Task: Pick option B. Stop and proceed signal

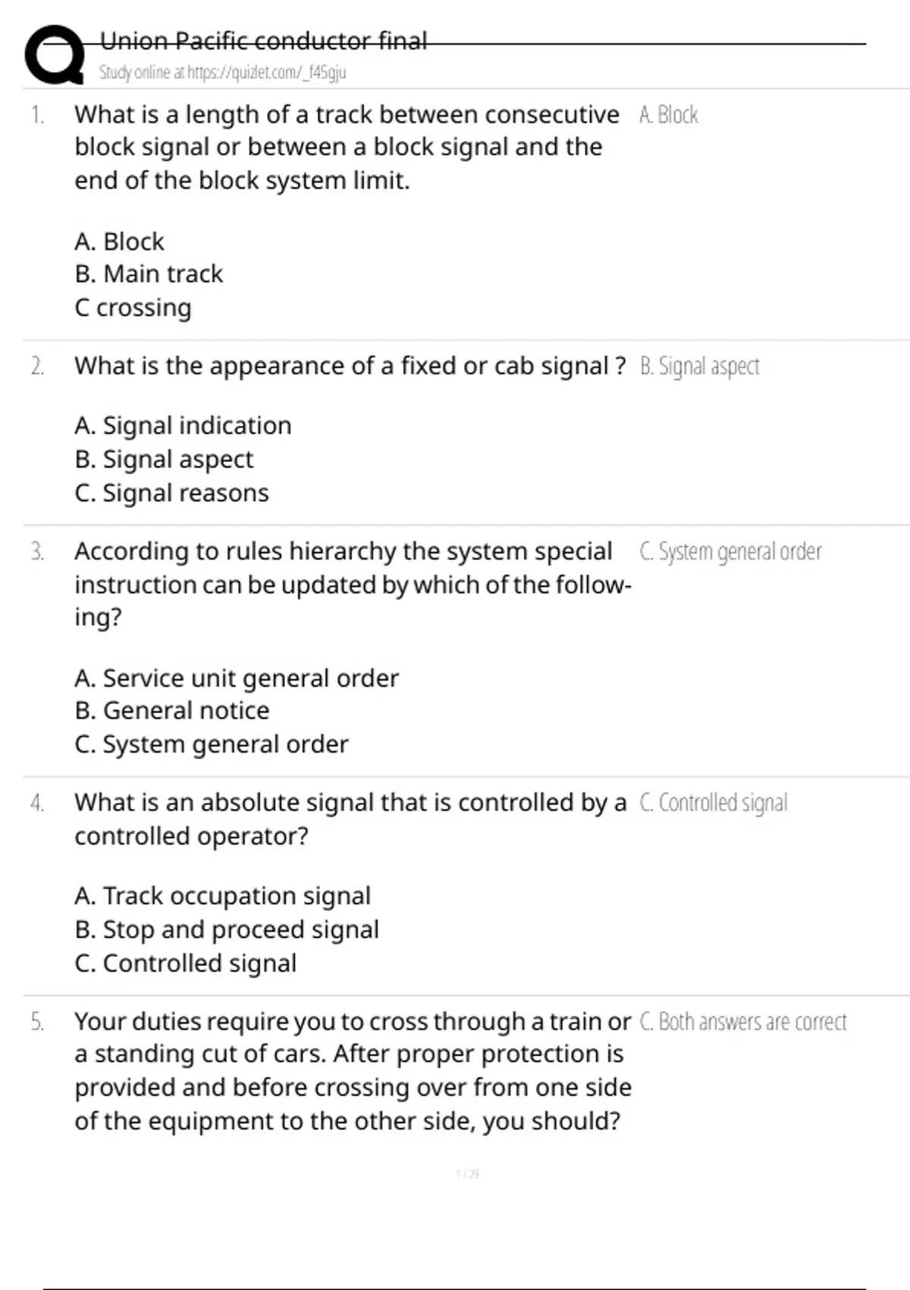Action: [x=227, y=930]
